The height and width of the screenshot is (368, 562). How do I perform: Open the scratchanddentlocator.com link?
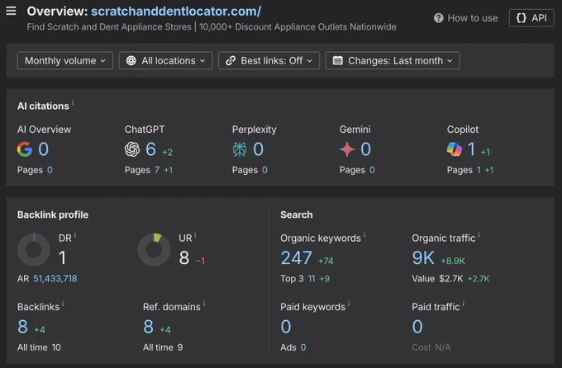(x=176, y=11)
